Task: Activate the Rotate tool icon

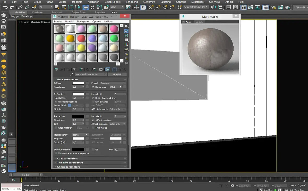Action: pos(92,7)
